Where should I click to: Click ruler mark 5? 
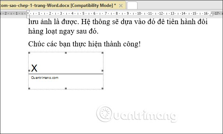pyautogui.click(x=83, y=14)
